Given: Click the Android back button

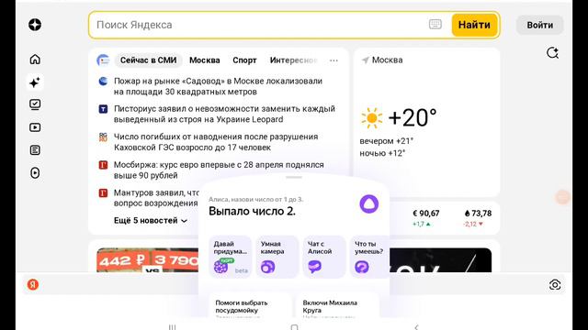Looking at the screenshot, I should click(x=416, y=327).
